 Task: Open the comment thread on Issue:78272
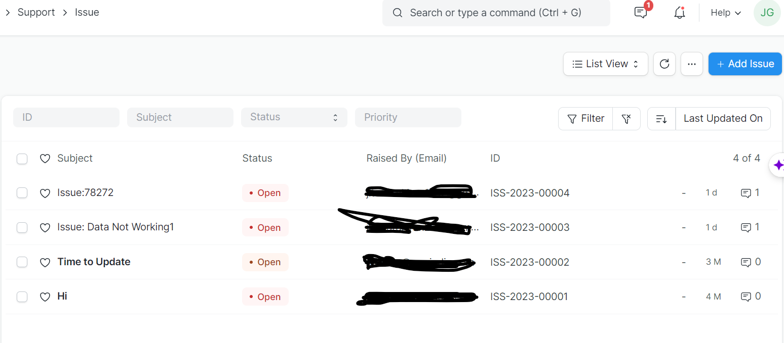pos(747,192)
